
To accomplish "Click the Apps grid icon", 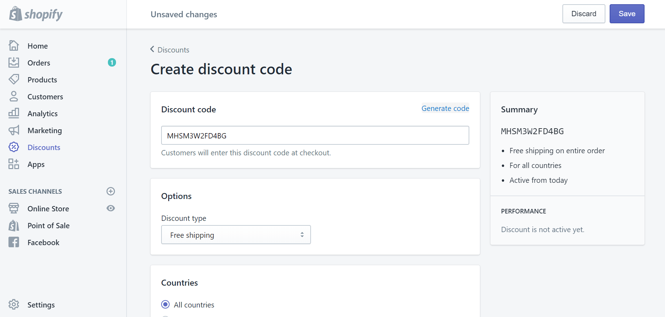I will coord(14,164).
